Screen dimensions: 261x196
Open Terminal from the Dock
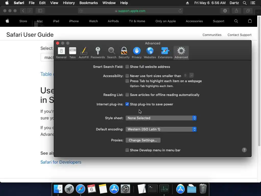pyautogui.click(x=153, y=189)
